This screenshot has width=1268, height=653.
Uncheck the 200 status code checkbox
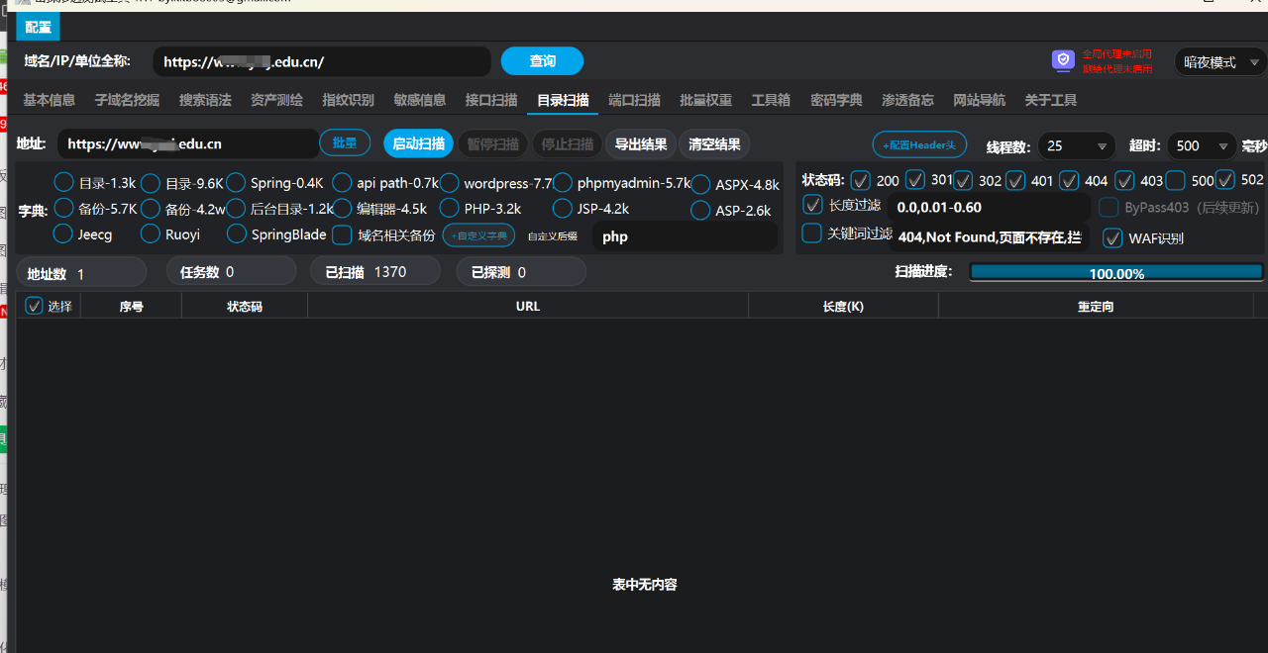860,180
